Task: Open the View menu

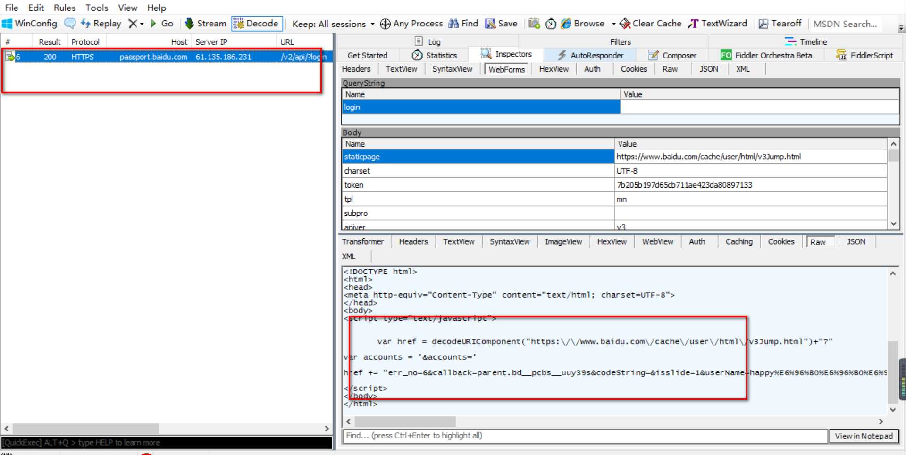Action: click(127, 8)
